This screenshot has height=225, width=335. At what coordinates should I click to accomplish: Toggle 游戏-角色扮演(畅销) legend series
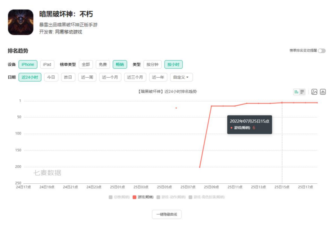tap(207, 197)
